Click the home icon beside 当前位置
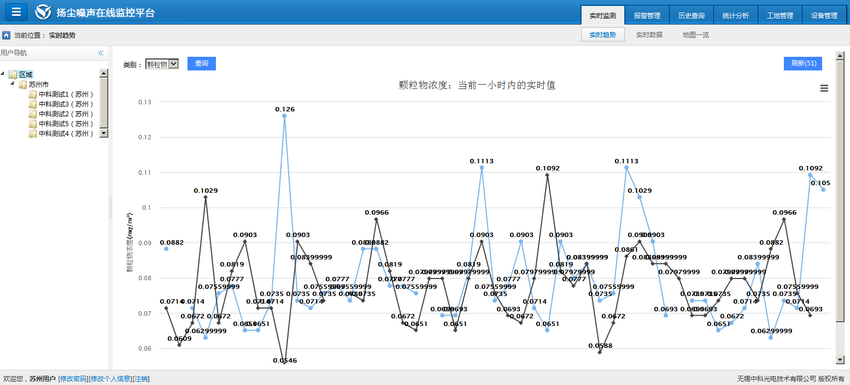This screenshot has width=850, height=385. click(7, 35)
